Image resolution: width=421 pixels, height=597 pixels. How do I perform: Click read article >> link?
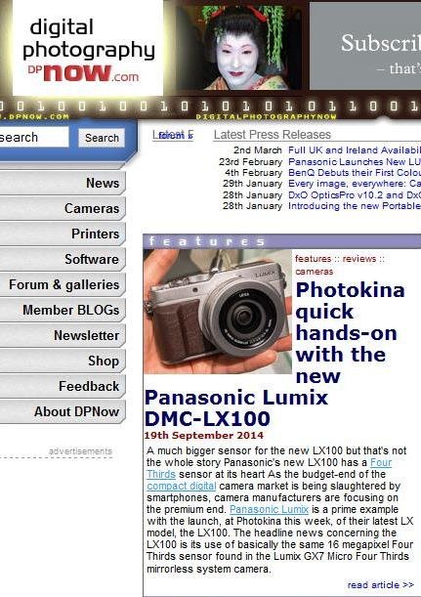(x=380, y=584)
